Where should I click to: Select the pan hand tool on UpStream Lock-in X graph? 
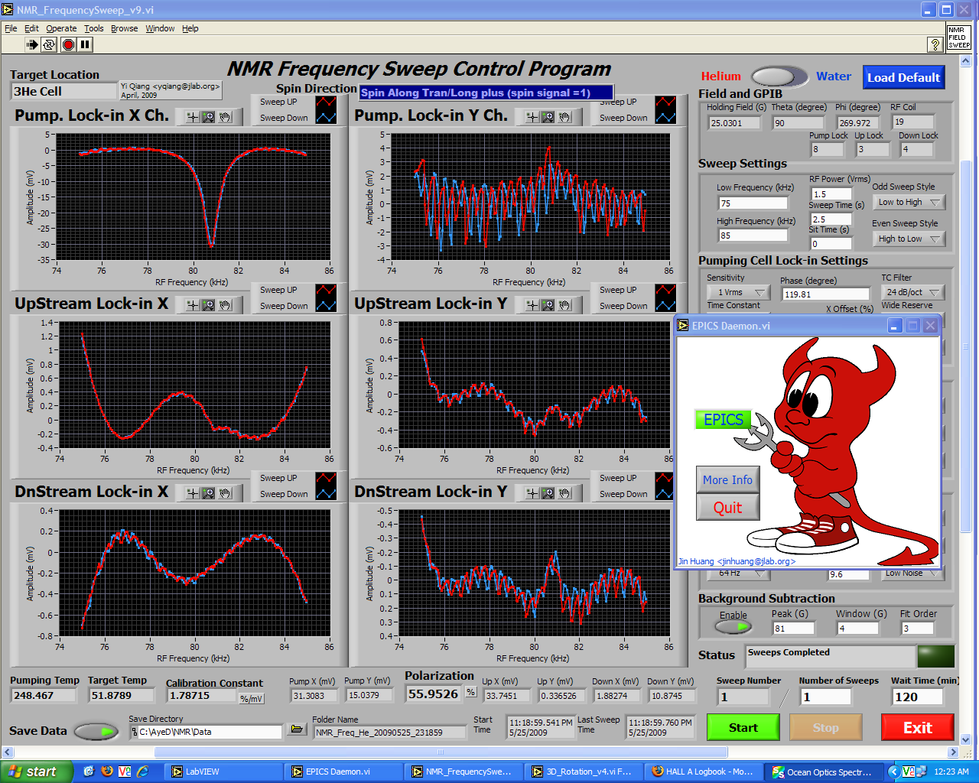pyautogui.click(x=225, y=305)
